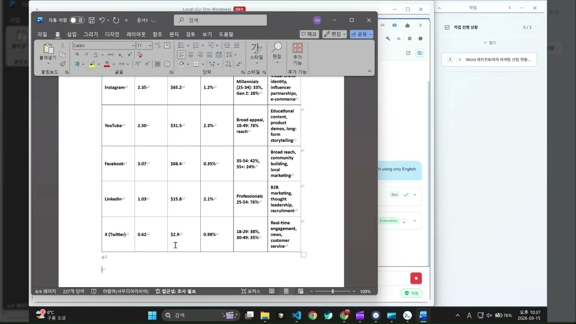This screenshot has width=576, height=324.
Task: Toggle align left button
Action: [x=181, y=54]
